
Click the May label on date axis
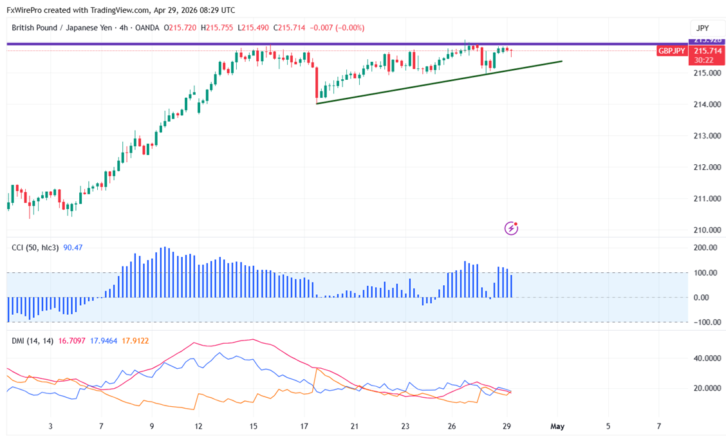pyautogui.click(x=557, y=426)
